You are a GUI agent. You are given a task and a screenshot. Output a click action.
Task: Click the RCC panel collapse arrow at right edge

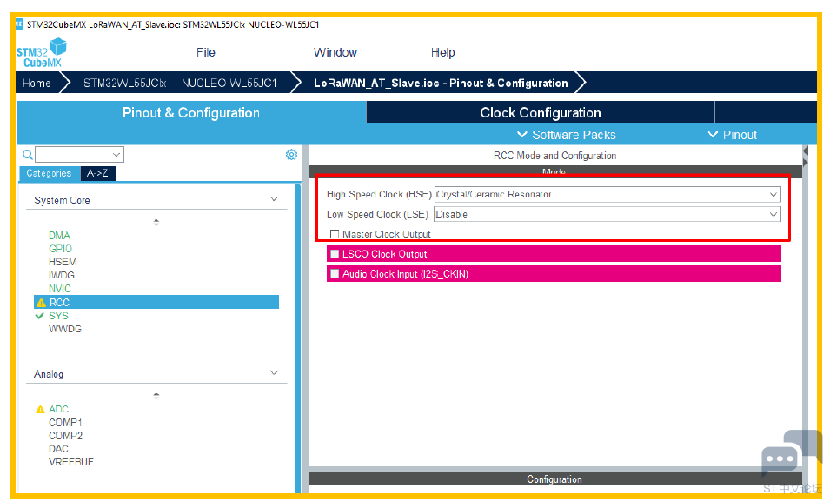806,151
